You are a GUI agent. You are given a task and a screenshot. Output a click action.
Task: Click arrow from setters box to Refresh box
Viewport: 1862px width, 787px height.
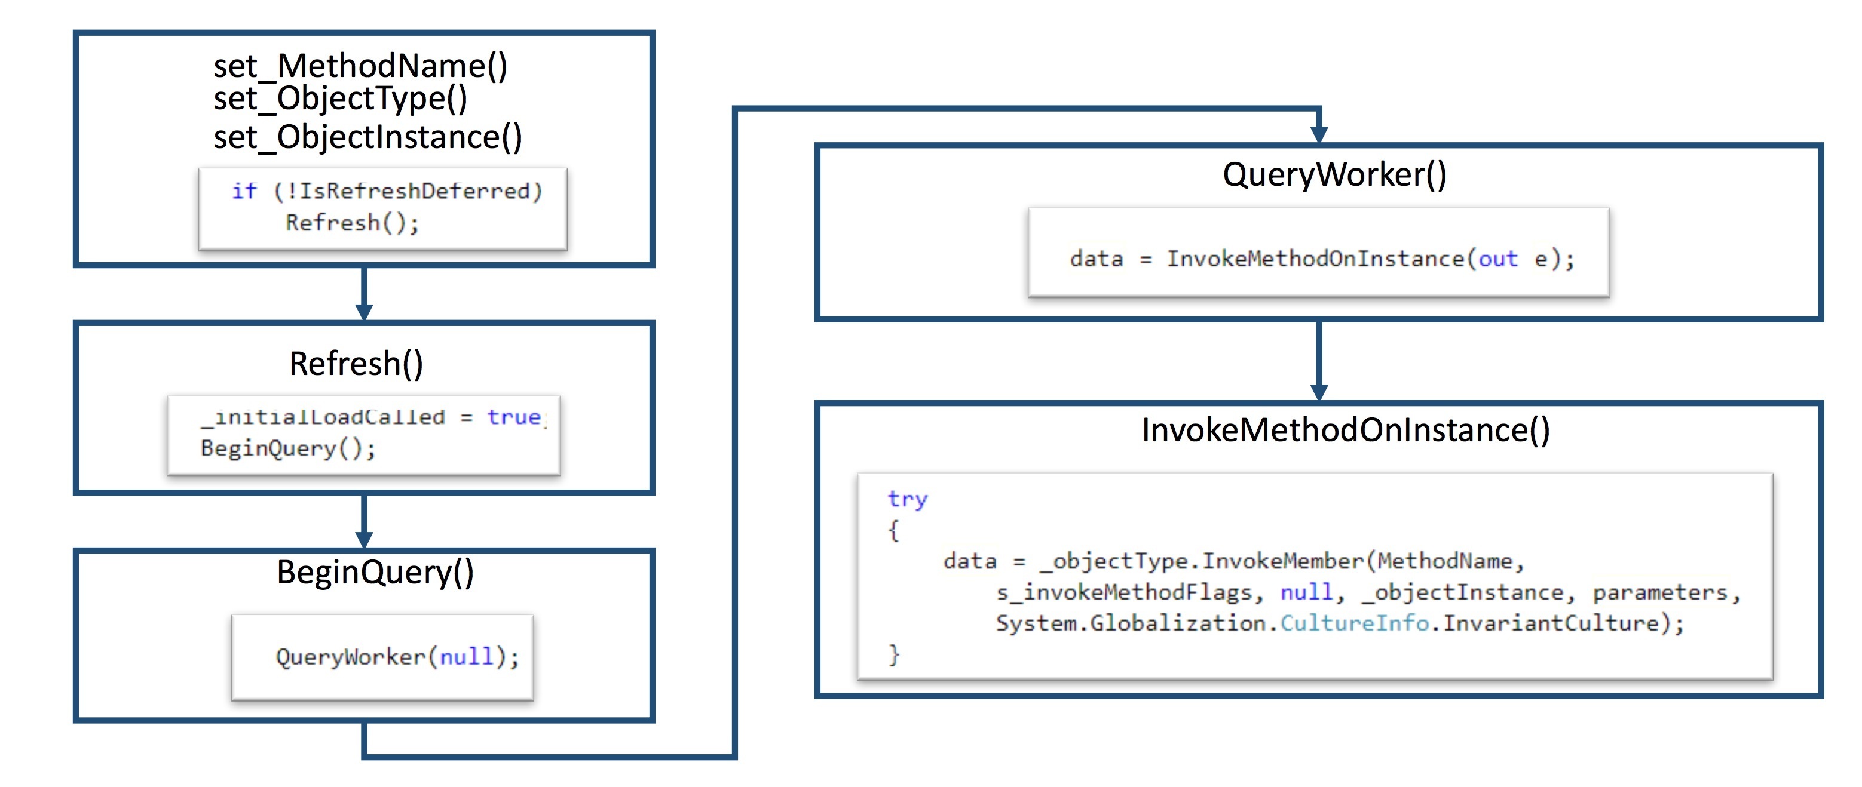[365, 293]
